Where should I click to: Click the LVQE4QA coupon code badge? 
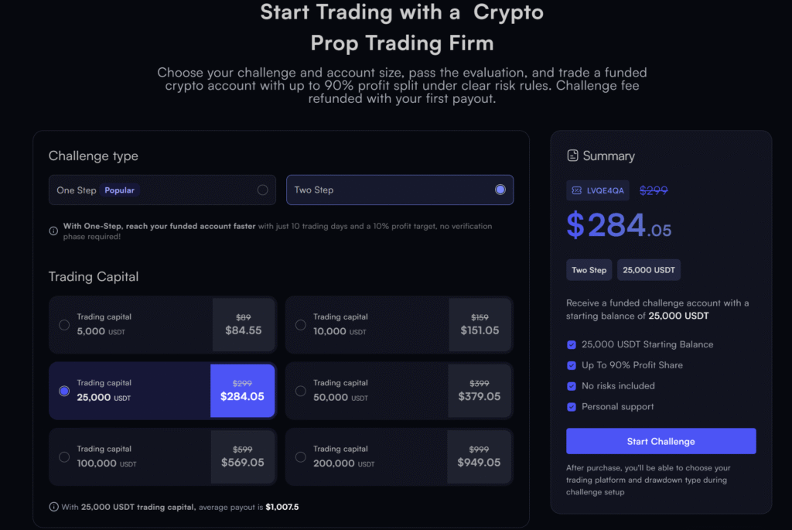point(599,190)
